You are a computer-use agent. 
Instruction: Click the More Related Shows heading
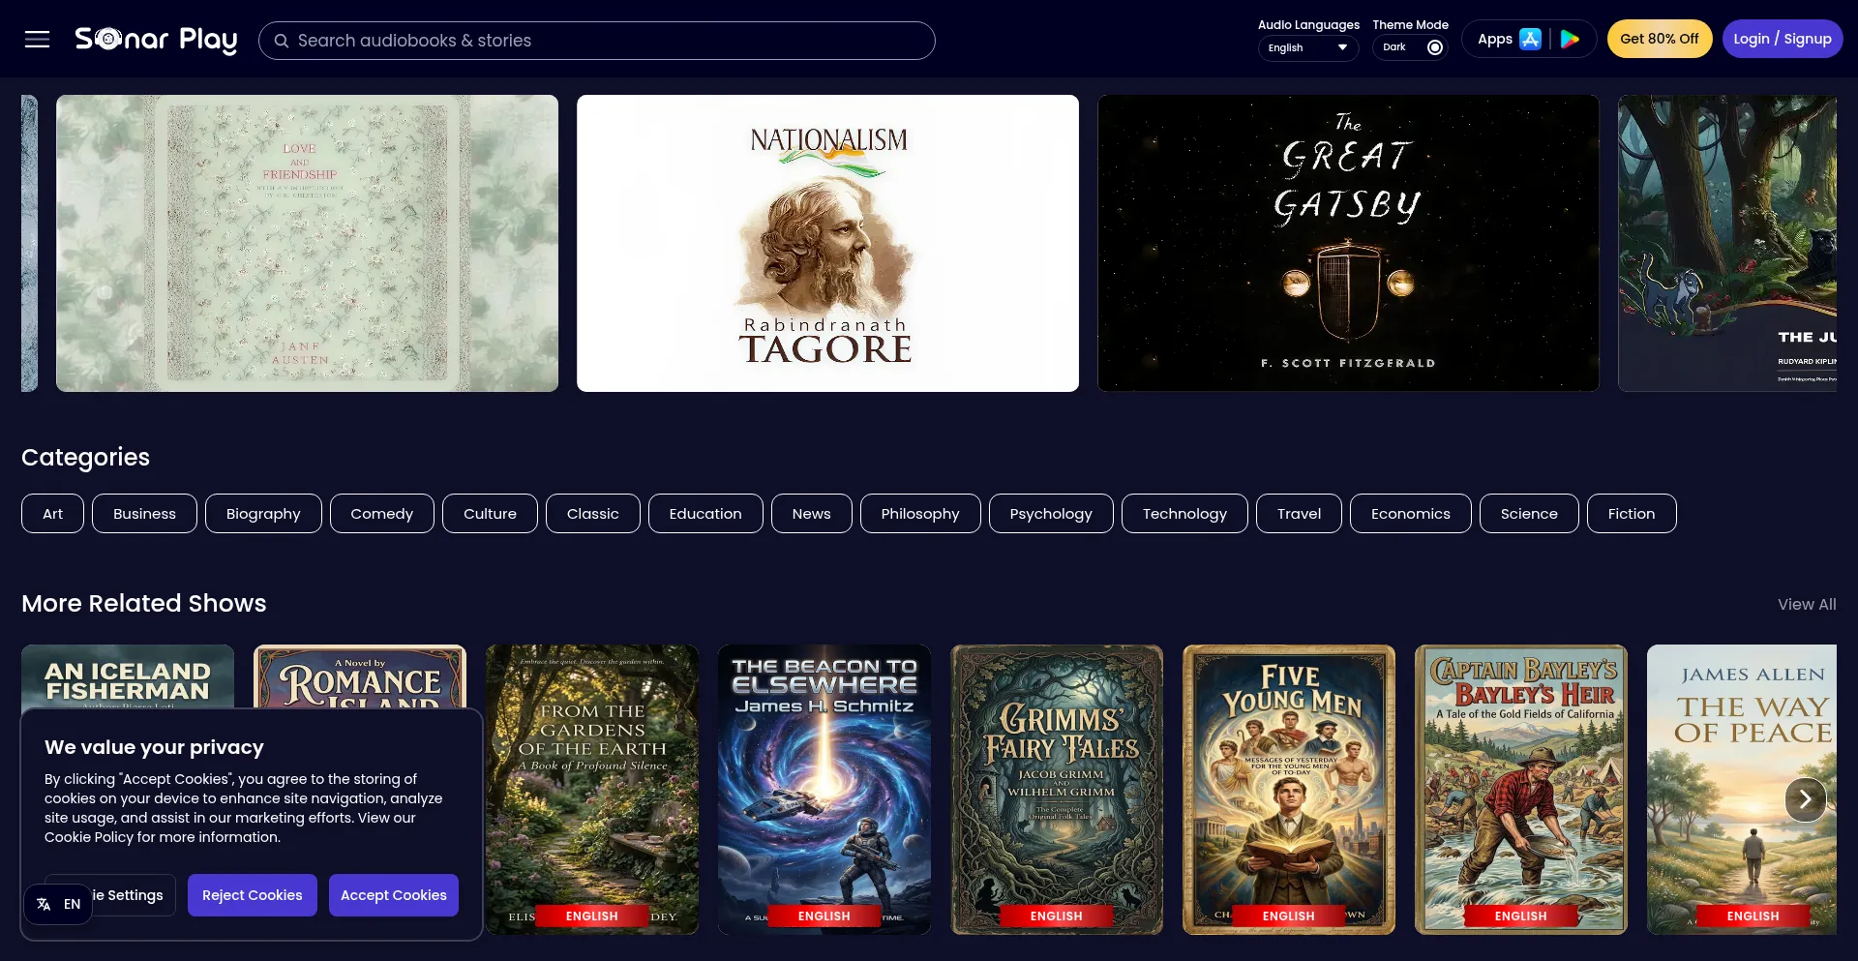tap(144, 603)
